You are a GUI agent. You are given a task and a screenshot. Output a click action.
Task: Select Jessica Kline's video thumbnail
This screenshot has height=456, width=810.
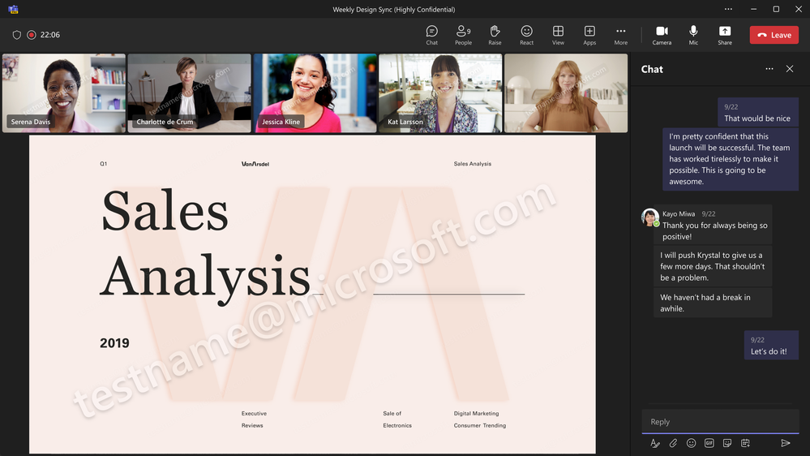point(315,93)
